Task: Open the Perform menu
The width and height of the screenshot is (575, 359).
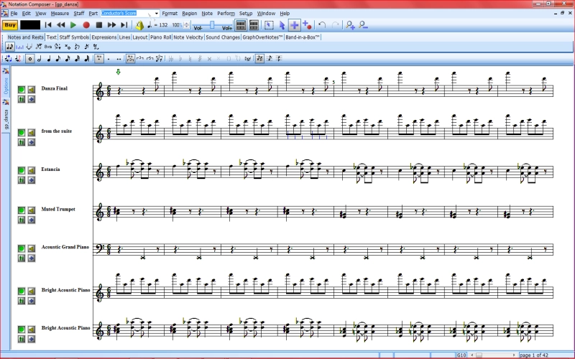Action: [x=226, y=14]
